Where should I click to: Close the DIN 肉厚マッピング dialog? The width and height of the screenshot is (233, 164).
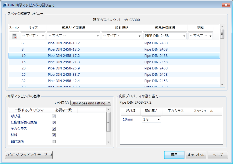226,5
